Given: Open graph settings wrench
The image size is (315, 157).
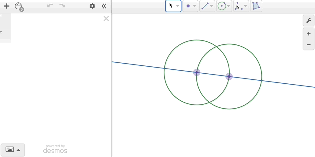Looking at the screenshot, I should coord(309,21).
